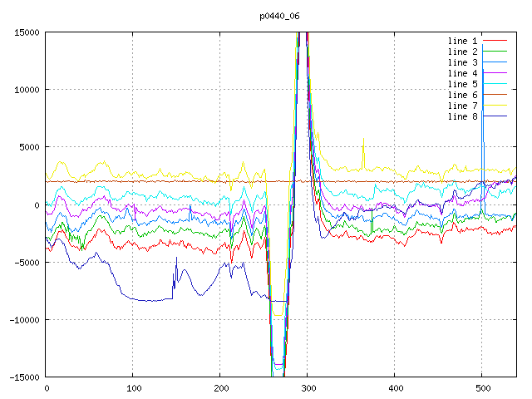Screen dimensions: 532x399
Task: Click the y-axis label 0
Action: coord(37,205)
